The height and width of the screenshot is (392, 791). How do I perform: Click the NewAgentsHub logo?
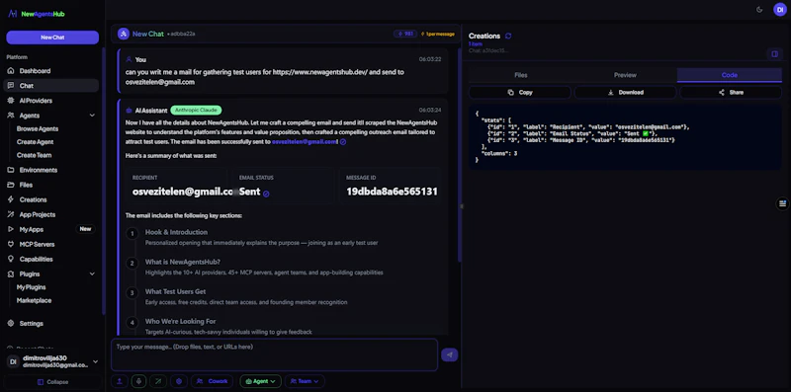[37, 14]
